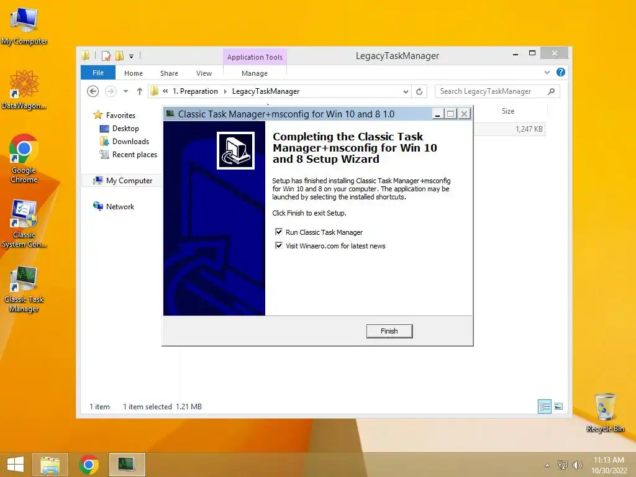Viewport: 636px width, 477px height.
Task: Open File Explorer from taskbar
Action: [50, 465]
